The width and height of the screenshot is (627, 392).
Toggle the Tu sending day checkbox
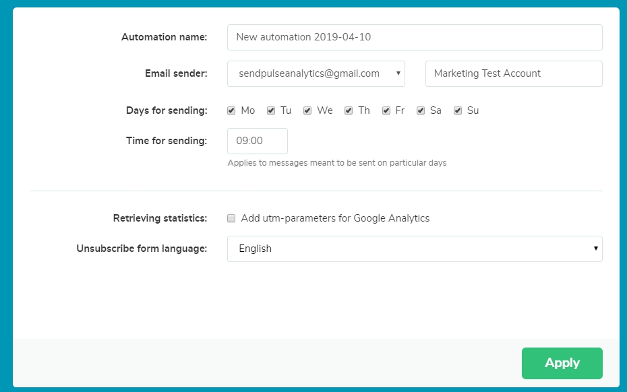click(x=270, y=110)
